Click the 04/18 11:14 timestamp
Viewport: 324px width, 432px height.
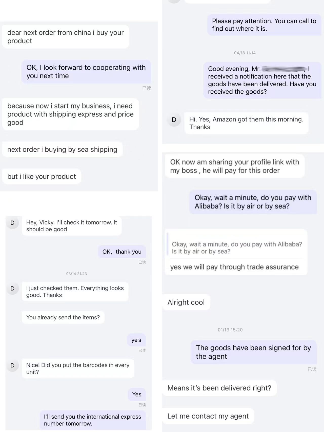245,53
